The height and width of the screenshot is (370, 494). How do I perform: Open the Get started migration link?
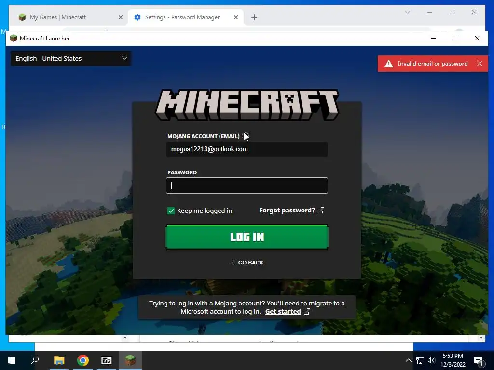[x=283, y=312]
